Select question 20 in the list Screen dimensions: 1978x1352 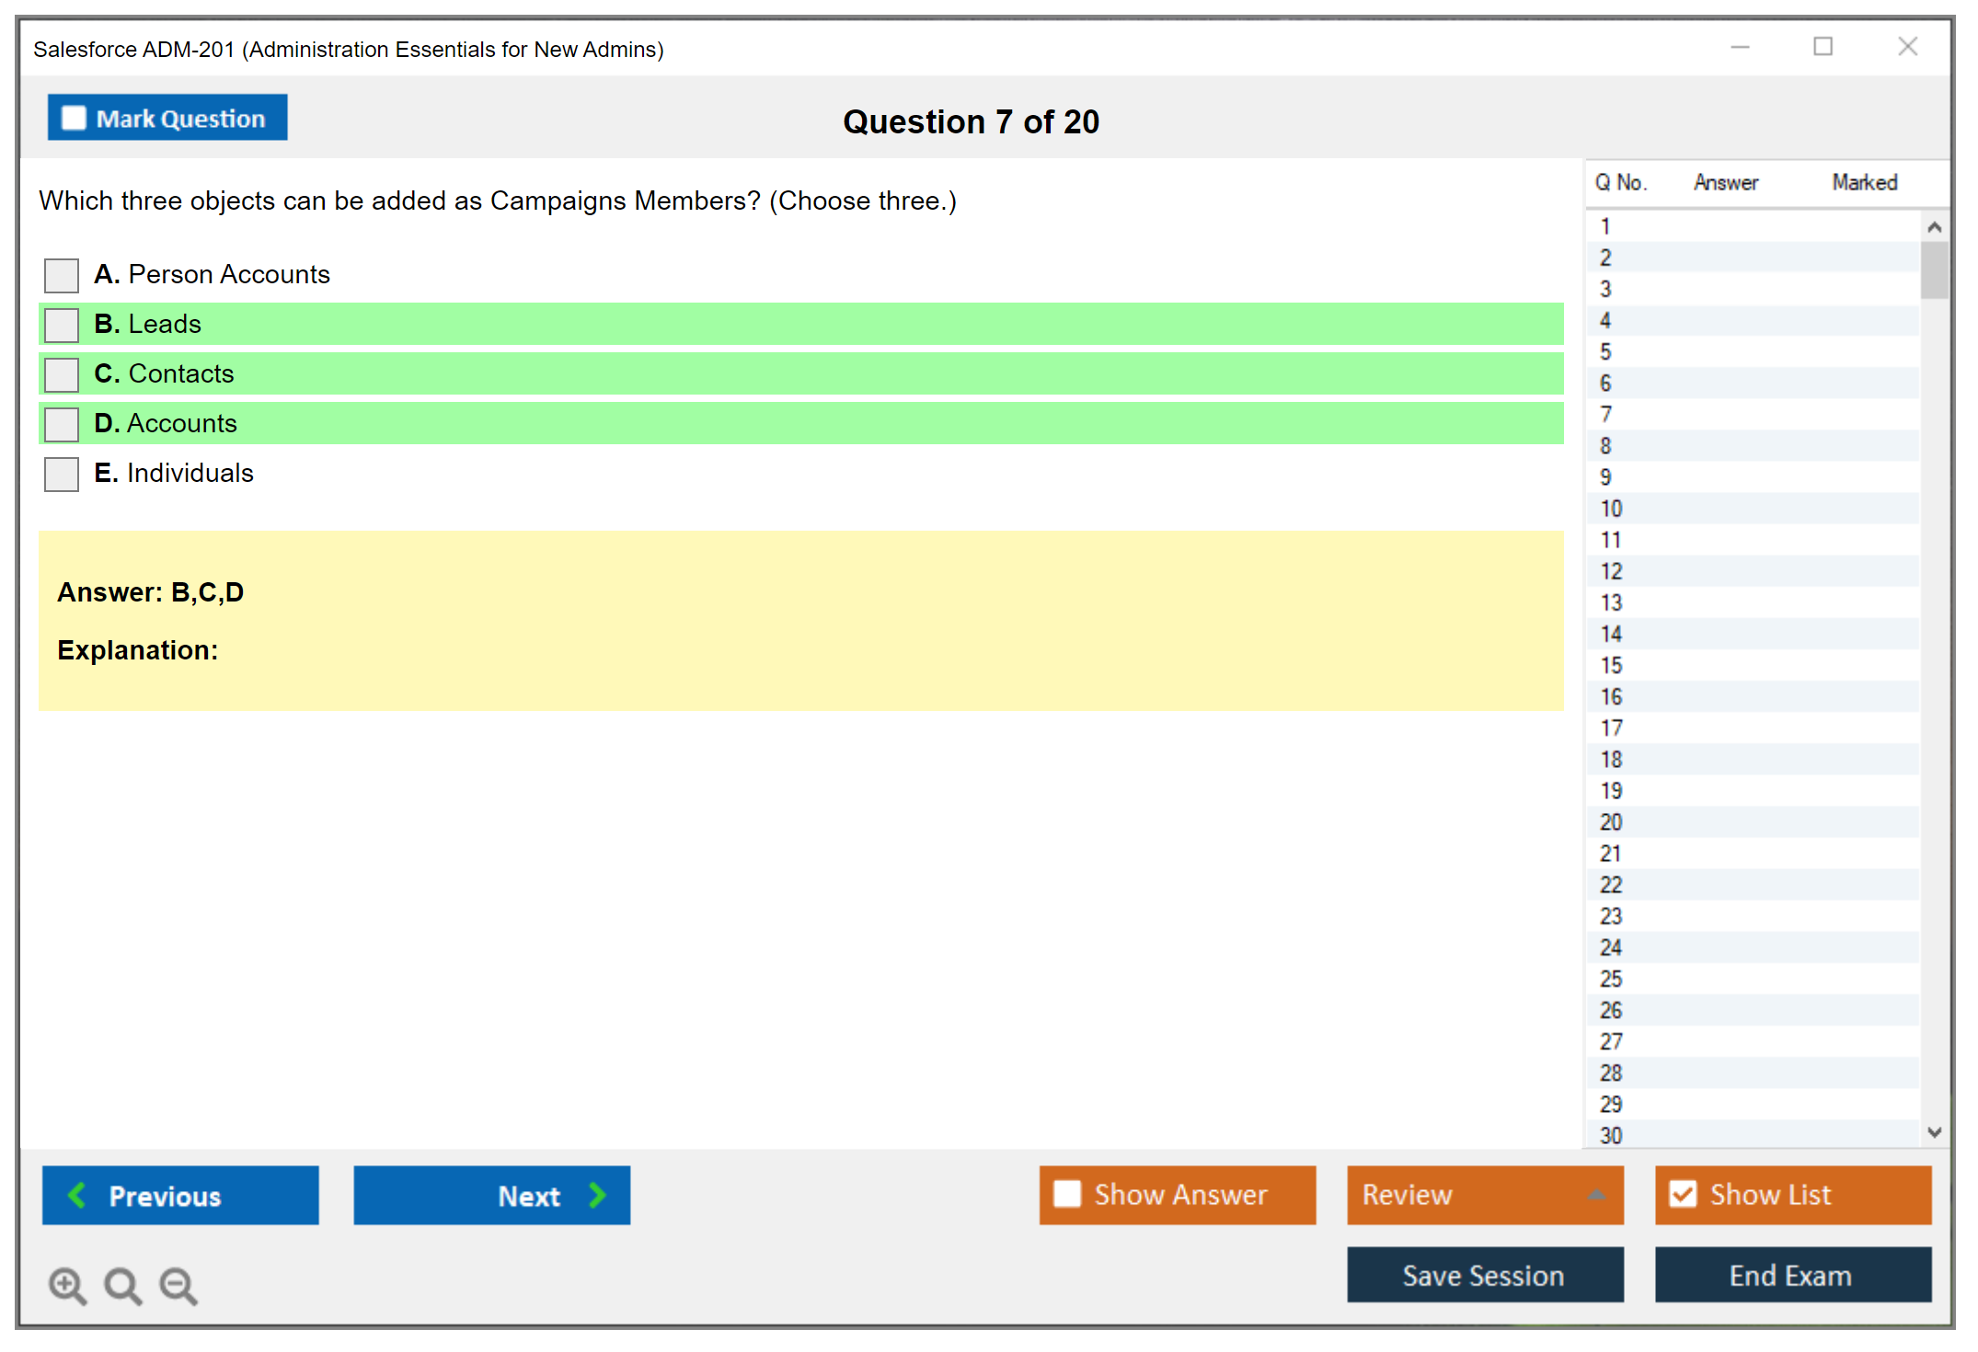point(1611,822)
